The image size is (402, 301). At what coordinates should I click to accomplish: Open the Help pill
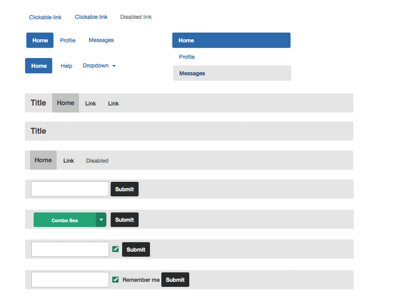click(66, 66)
